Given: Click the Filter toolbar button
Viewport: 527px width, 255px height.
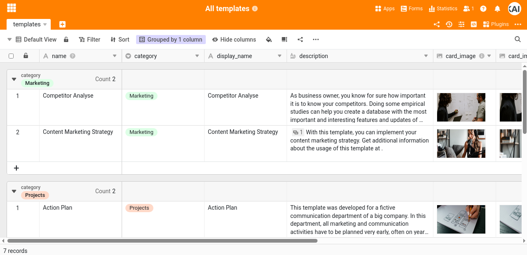Looking at the screenshot, I should tap(89, 40).
